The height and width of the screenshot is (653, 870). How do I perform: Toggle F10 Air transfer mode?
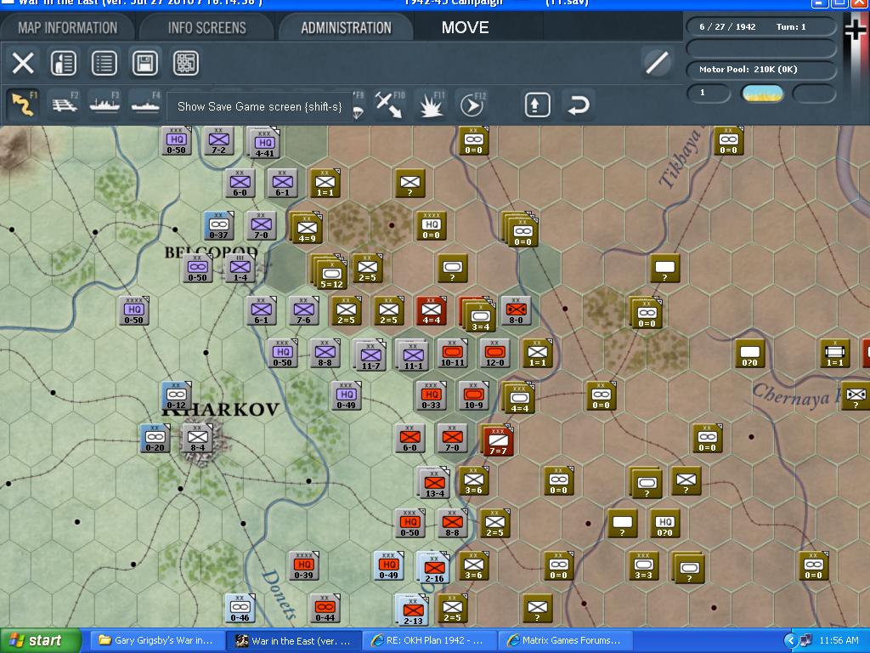tap(389, 105)
